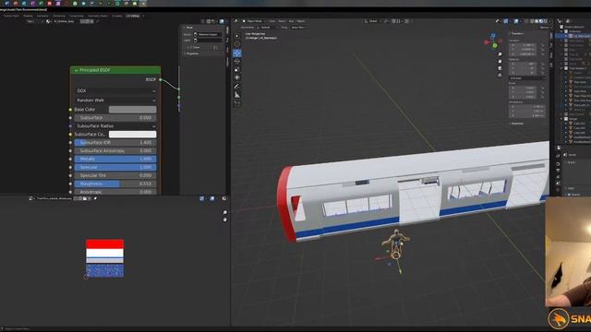Screen dimensions: 591x332
Task: Collapse Transform panel in viewport sidebar
Action: click(x=517, y=33)
